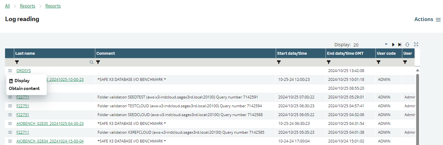
Task: Navigate to All in the breadcrumb
Action: tap(7, 6)
